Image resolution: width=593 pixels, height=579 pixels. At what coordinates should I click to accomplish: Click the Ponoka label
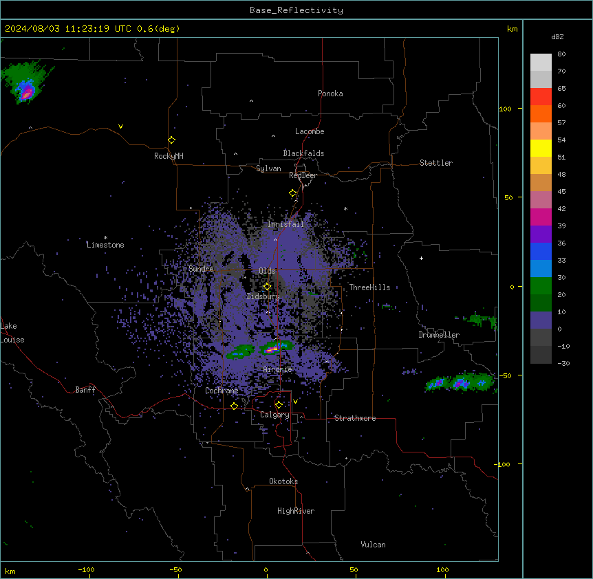(x=330, y=94)
